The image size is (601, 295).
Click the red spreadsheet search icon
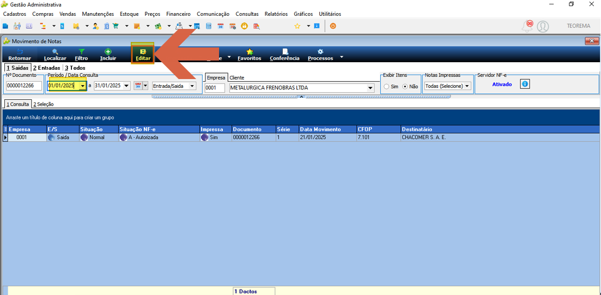point(257,26)
